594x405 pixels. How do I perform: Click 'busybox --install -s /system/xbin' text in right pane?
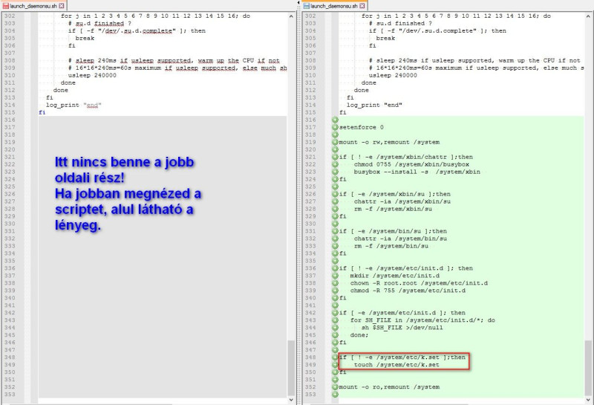[x=417, y=172]
